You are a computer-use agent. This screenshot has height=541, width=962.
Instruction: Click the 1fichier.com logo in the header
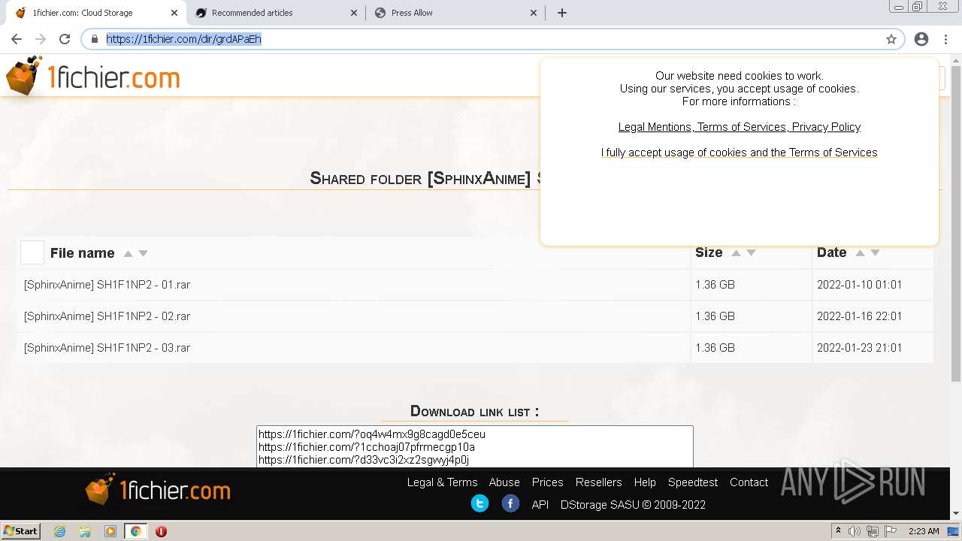pos(92,77)
